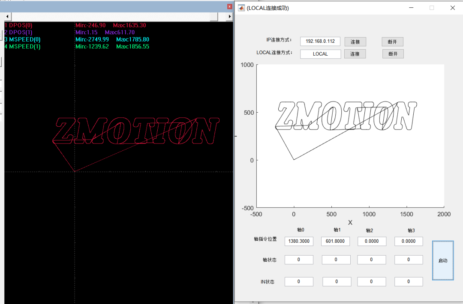Screen dimensions: 463x304
Task: Click 断开 for the IP connection
Action: click(x=393, y=42)
